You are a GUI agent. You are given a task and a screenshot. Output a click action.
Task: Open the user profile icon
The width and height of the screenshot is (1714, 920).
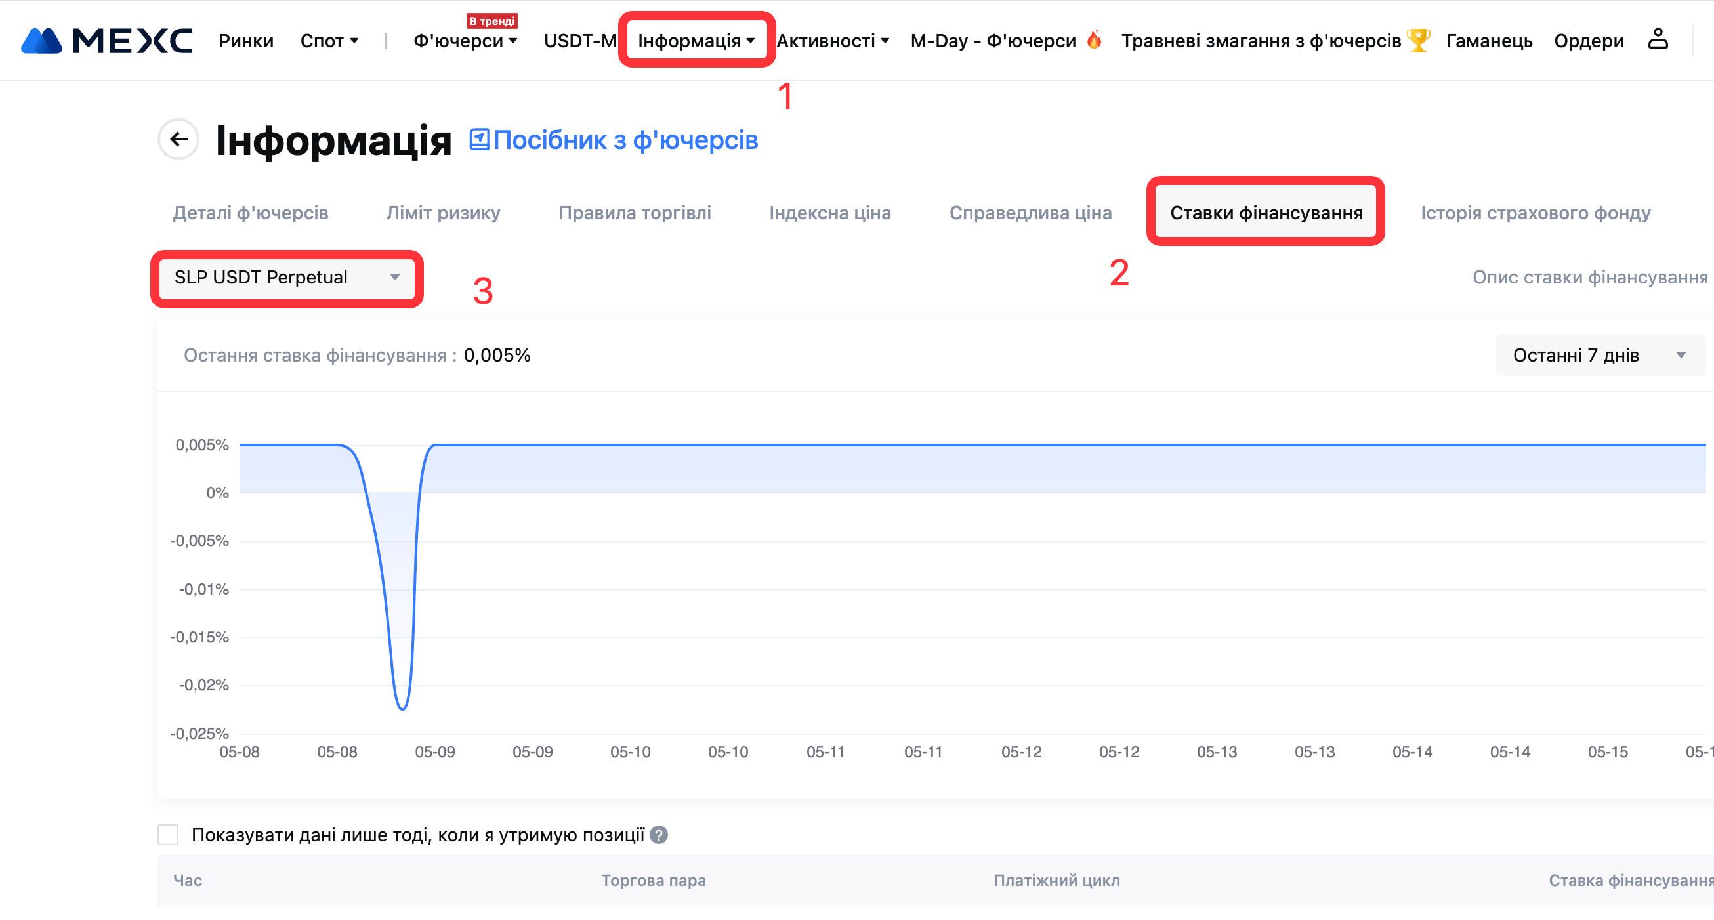1658,39
